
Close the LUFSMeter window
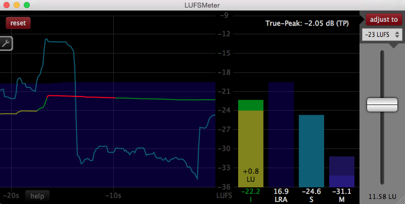pyautogui.click(x=7, y=5)
